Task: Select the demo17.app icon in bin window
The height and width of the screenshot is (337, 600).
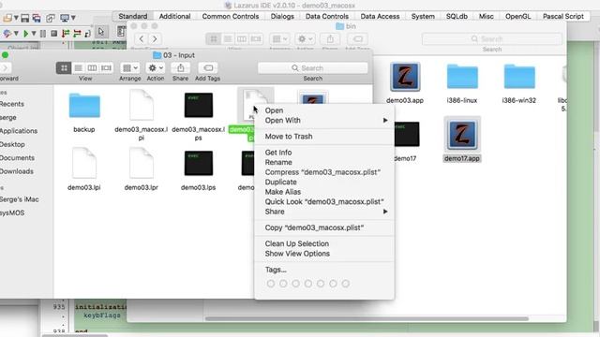Action: pos(462,135)
